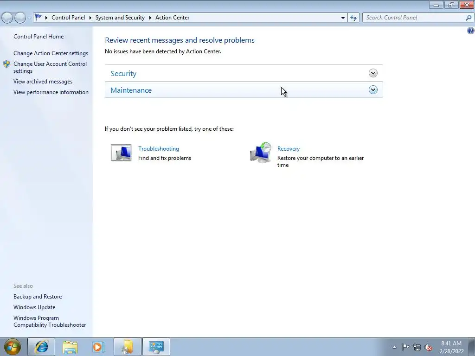Expand the Security section chevron

click(373, 73)
